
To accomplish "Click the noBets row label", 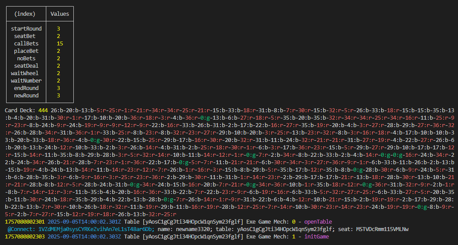I will (x=26, y=59).
